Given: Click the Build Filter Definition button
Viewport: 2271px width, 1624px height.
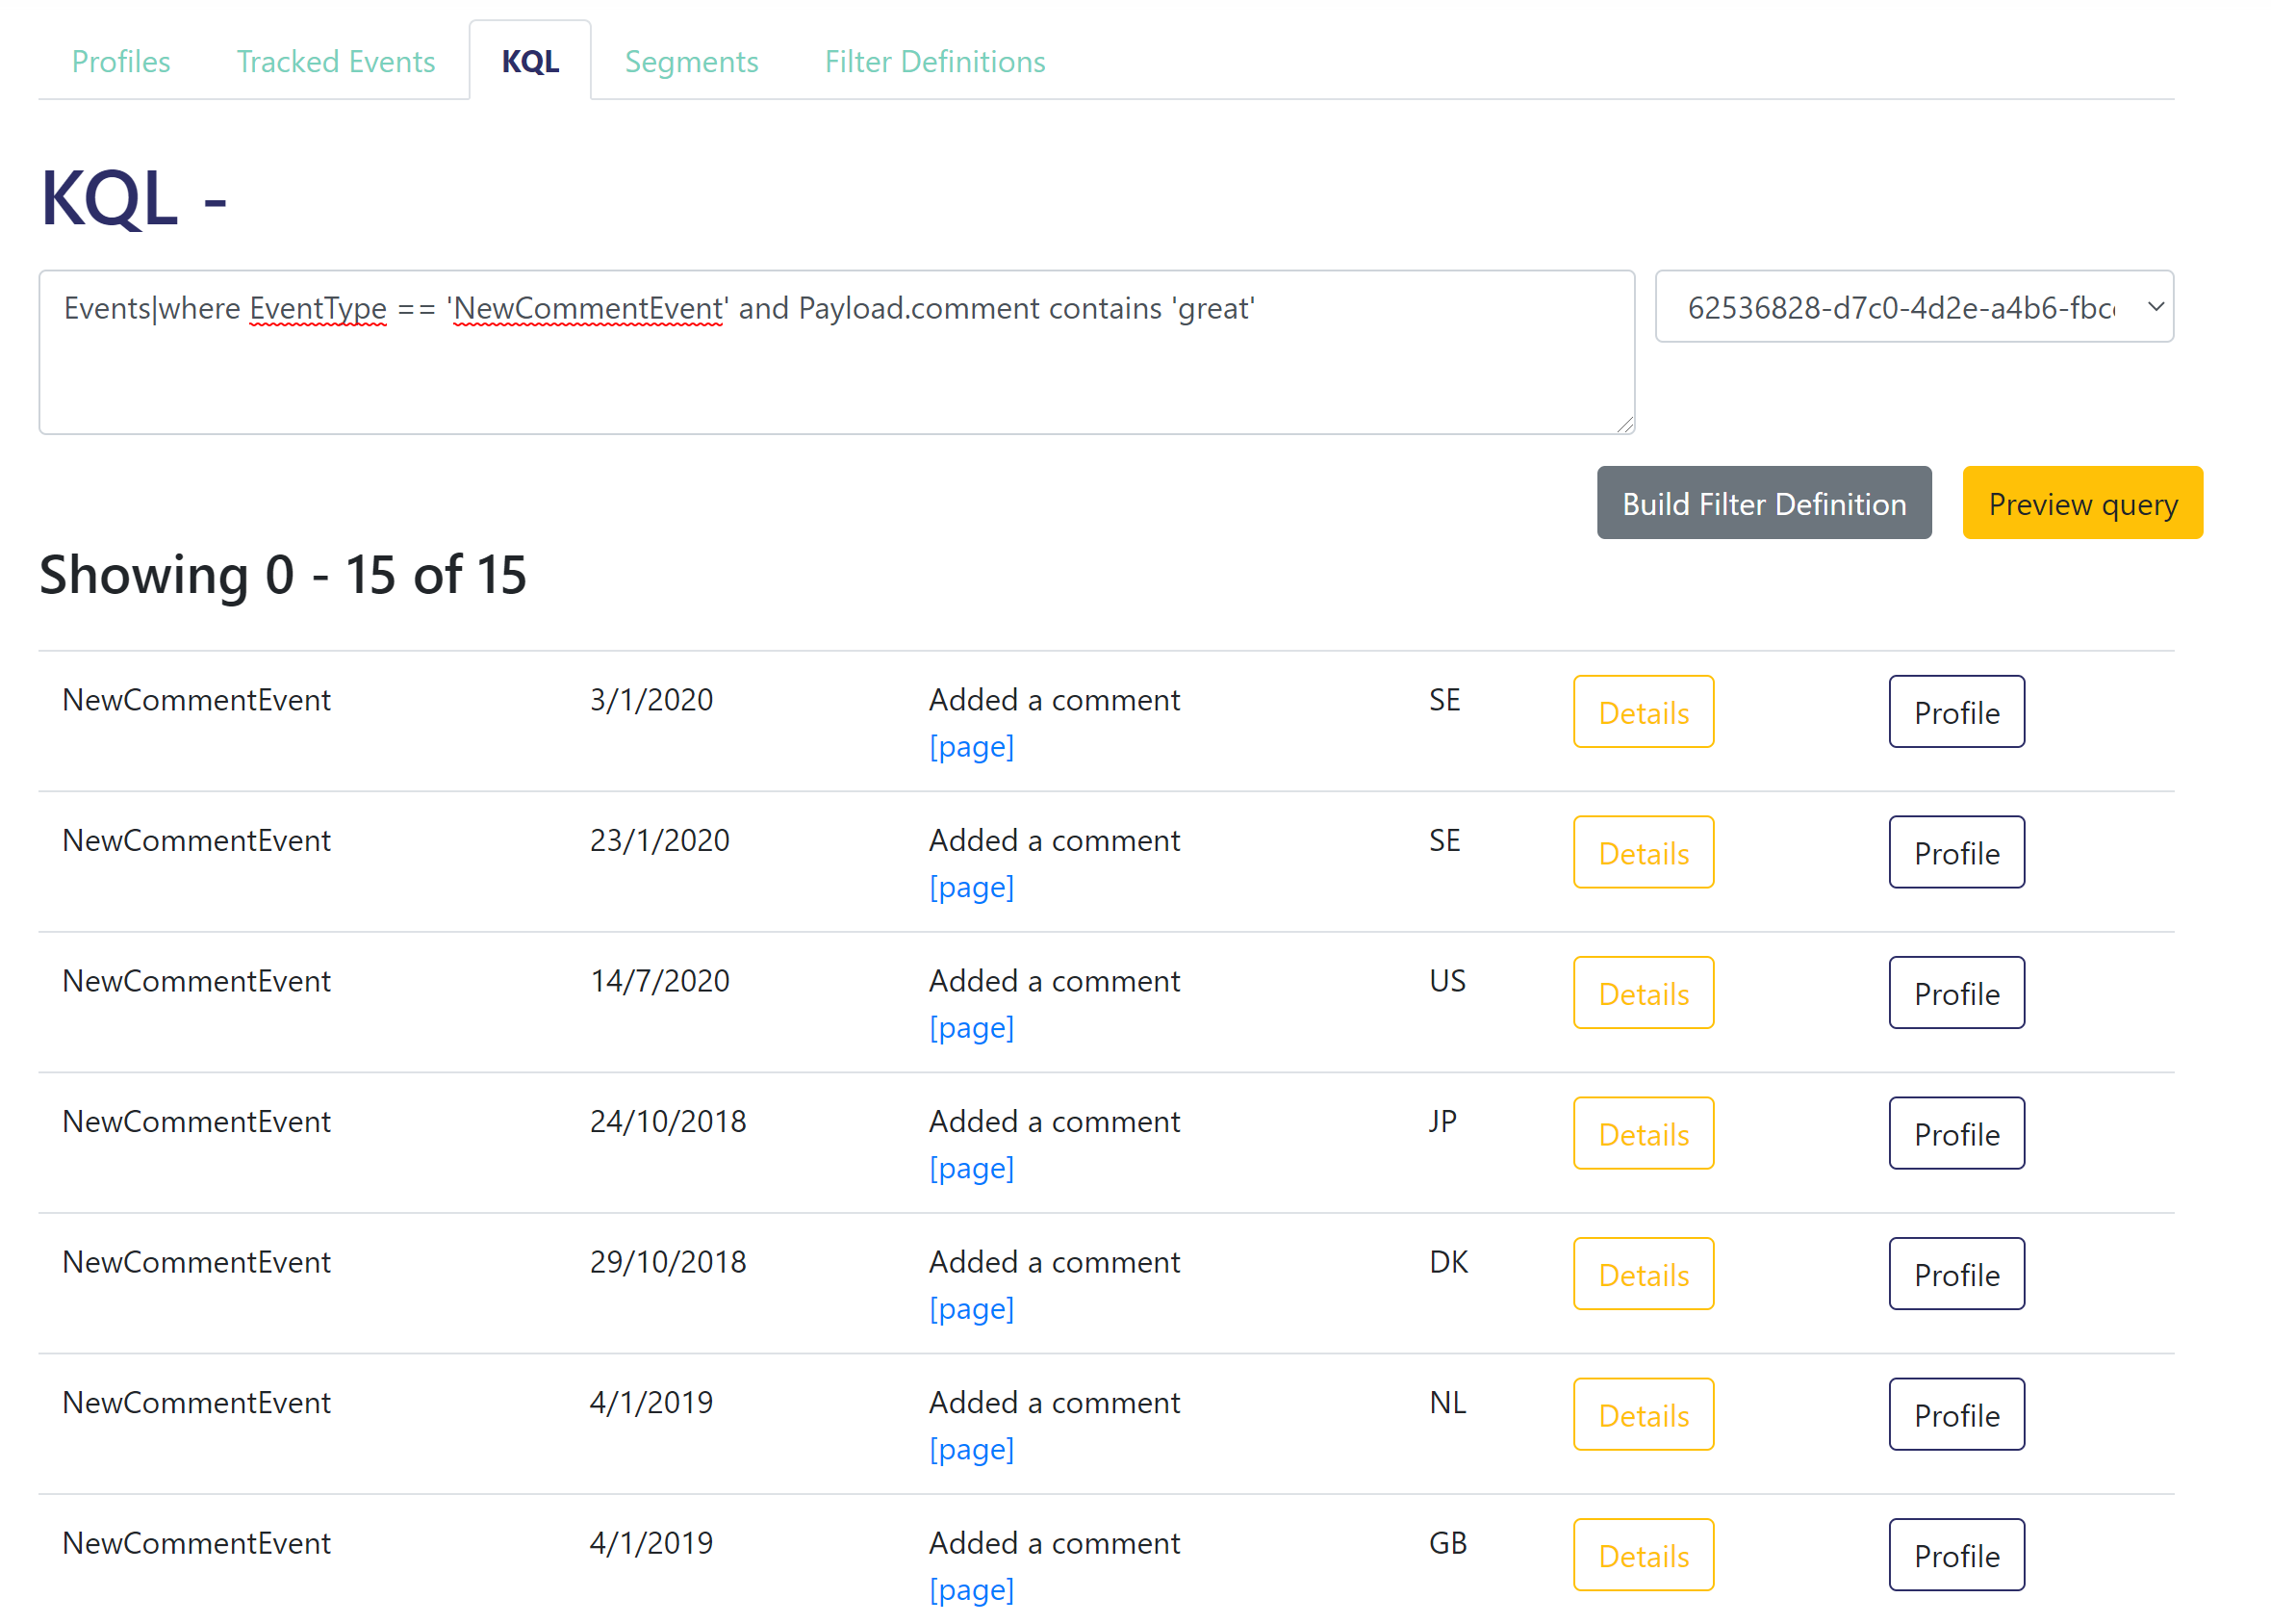Looking at the screenshot, I should pos(1764,503).
